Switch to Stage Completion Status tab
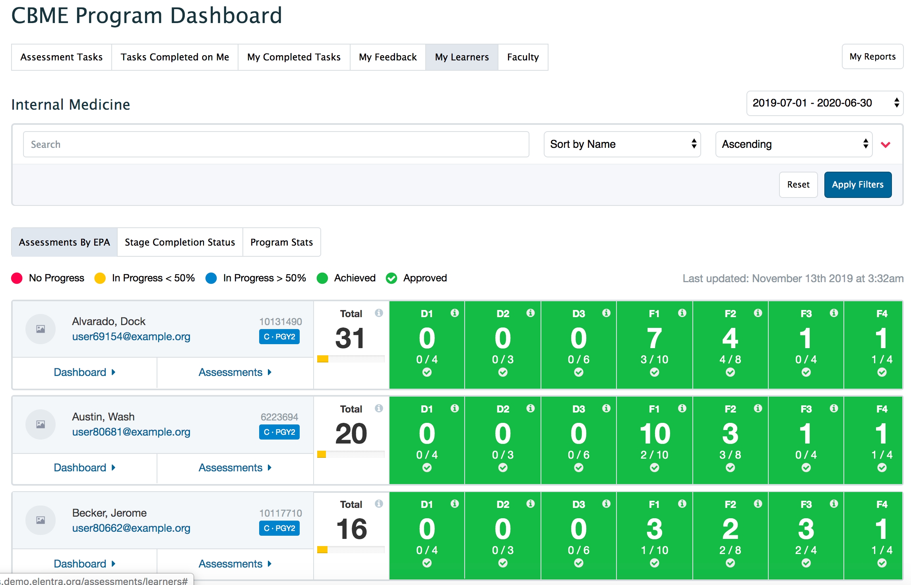Screen dimensions: 911x585 pyautogui.click(x=180, y=242)
